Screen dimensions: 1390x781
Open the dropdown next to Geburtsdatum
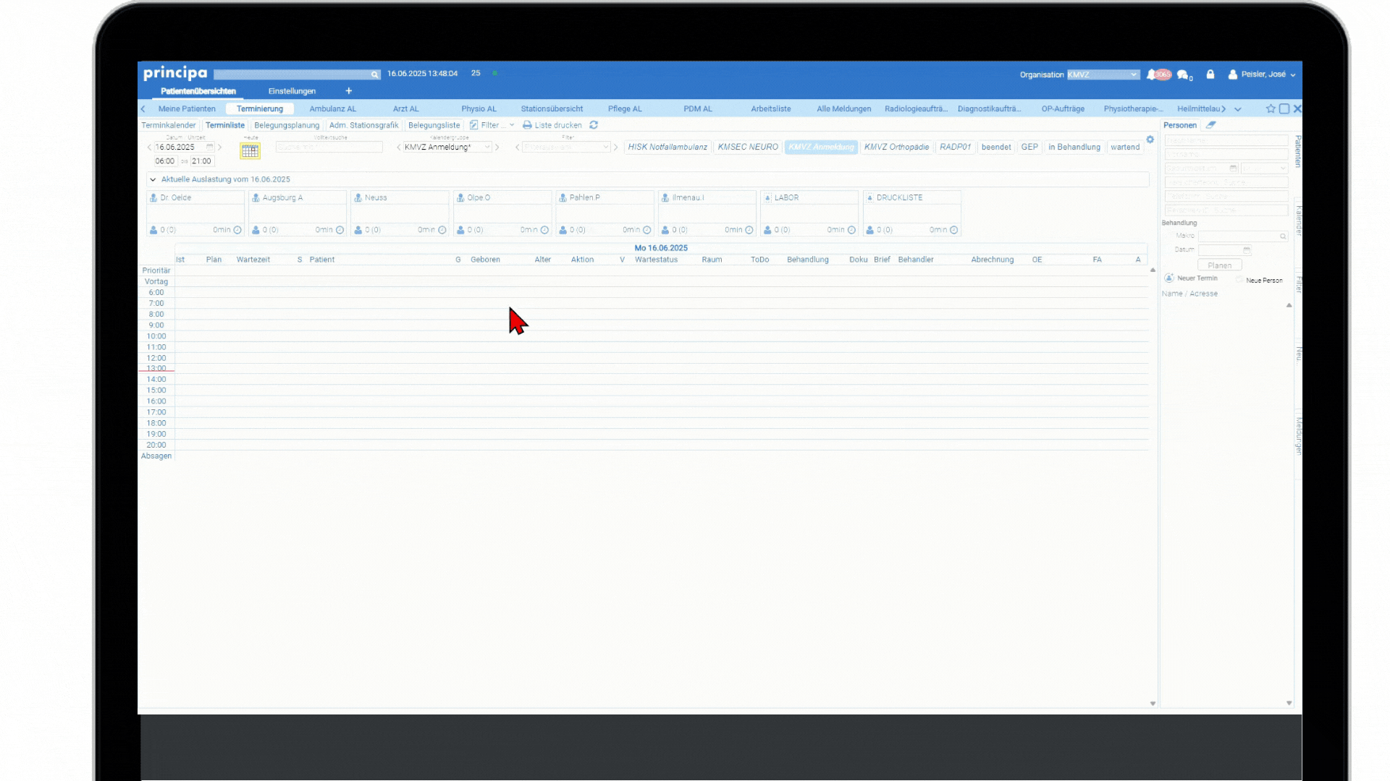(1264, 168)
